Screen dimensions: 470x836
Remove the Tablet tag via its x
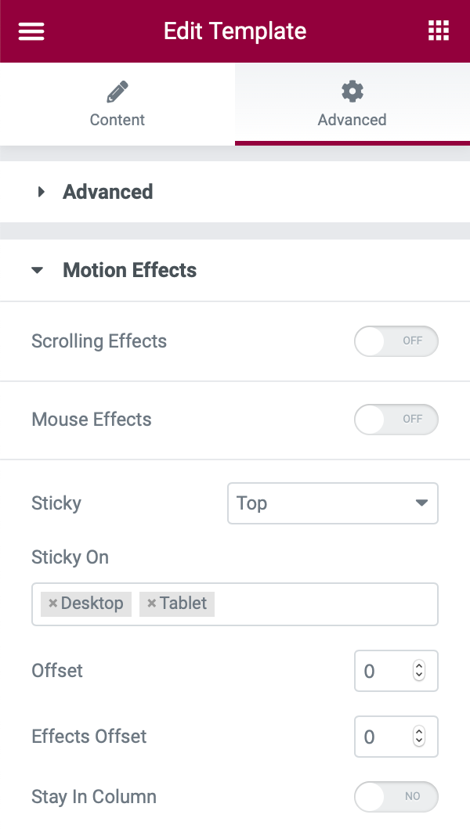point(151,604)
